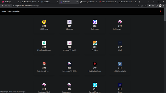Go to the Coins page link

pyautogui.click(x=17, y=11)
